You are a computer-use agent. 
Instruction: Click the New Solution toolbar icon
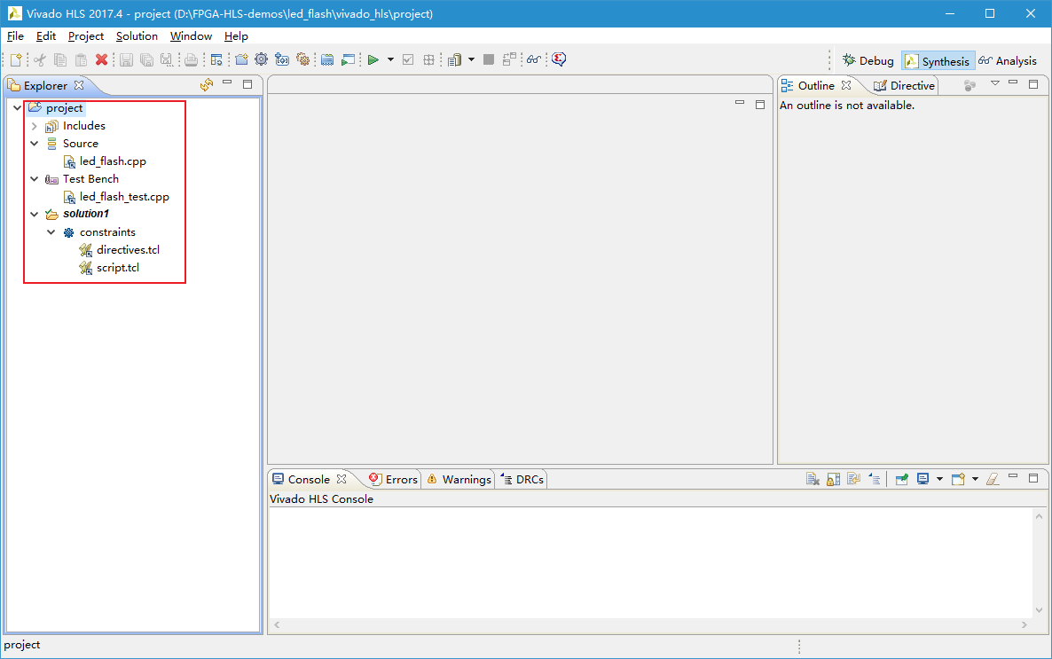(x=282, y=60)
